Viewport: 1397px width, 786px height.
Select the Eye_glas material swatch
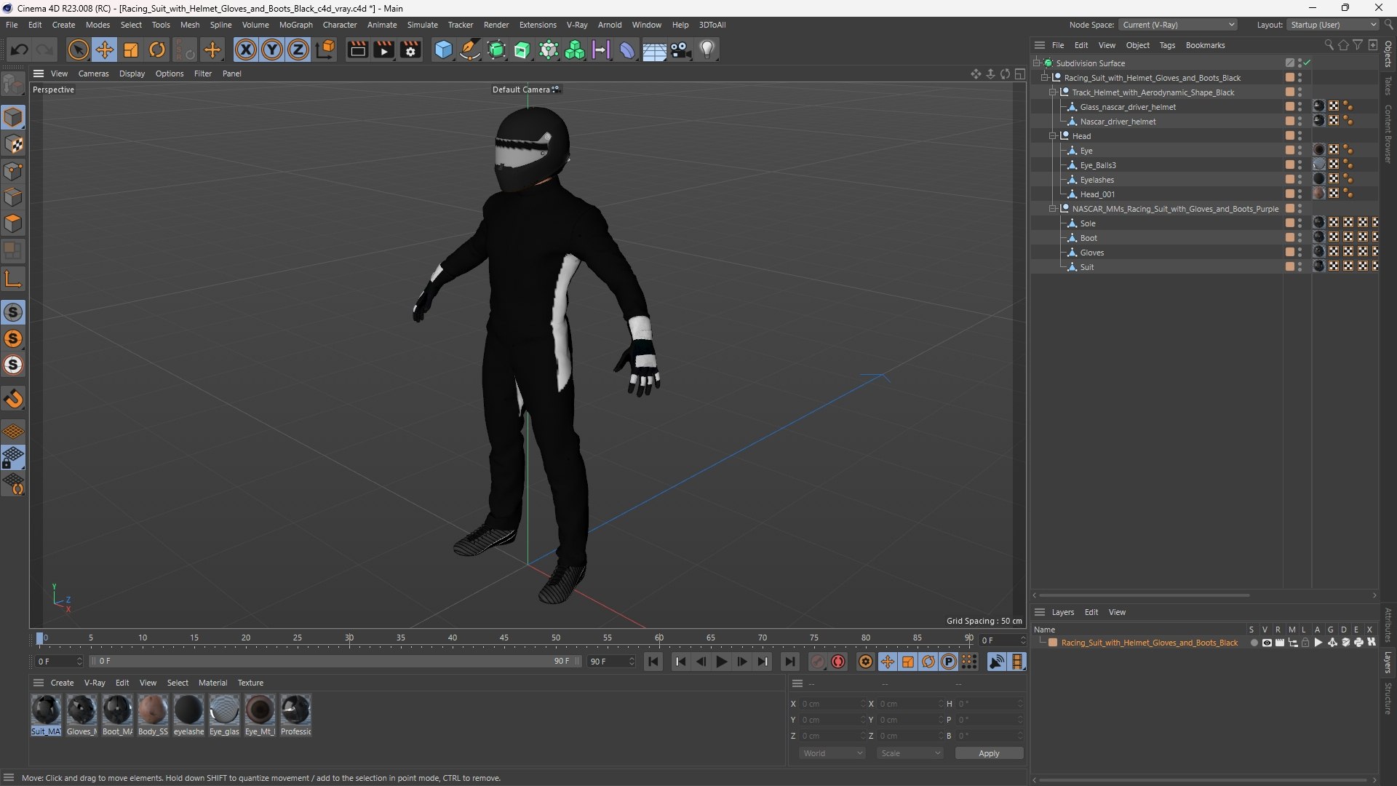(x=224, y=715)
